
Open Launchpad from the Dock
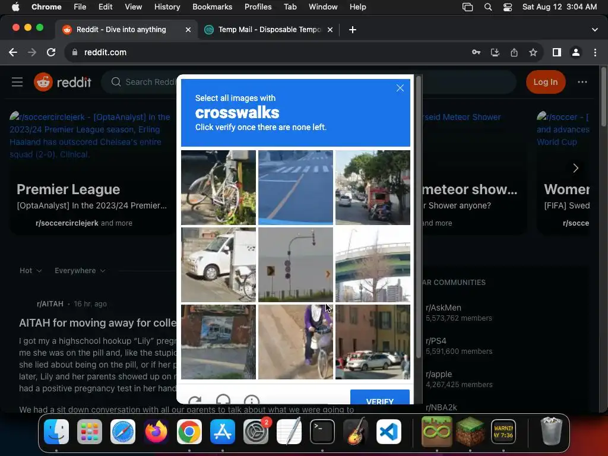(90, 432)
